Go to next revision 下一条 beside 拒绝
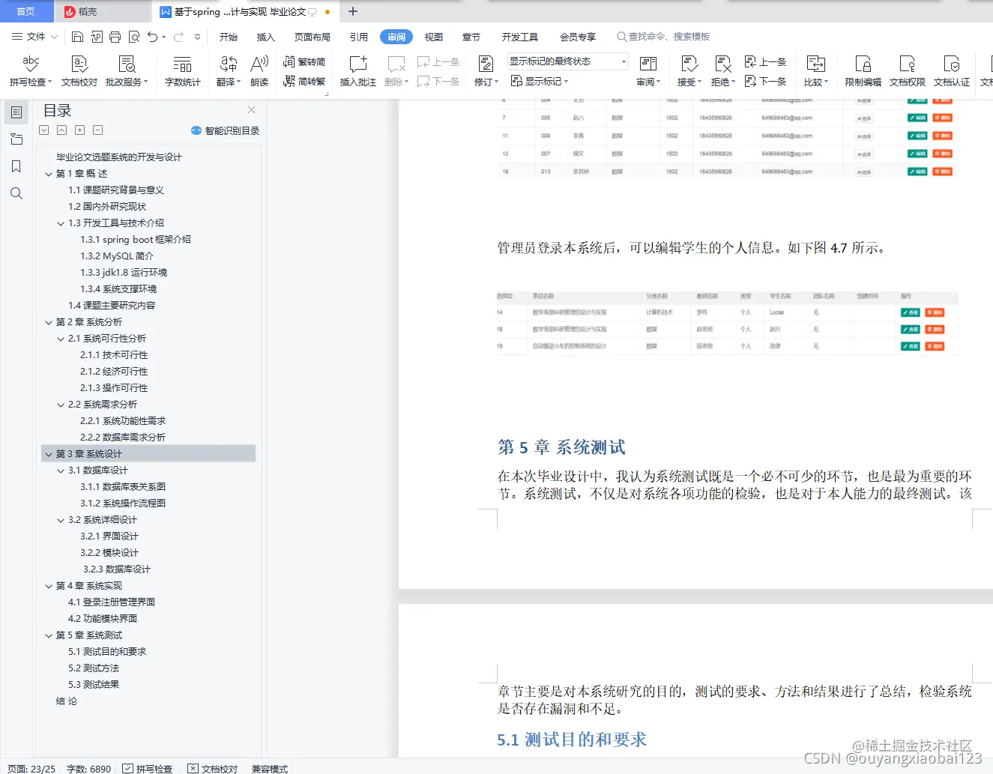The image size is (993, 774). click(765, 81)
